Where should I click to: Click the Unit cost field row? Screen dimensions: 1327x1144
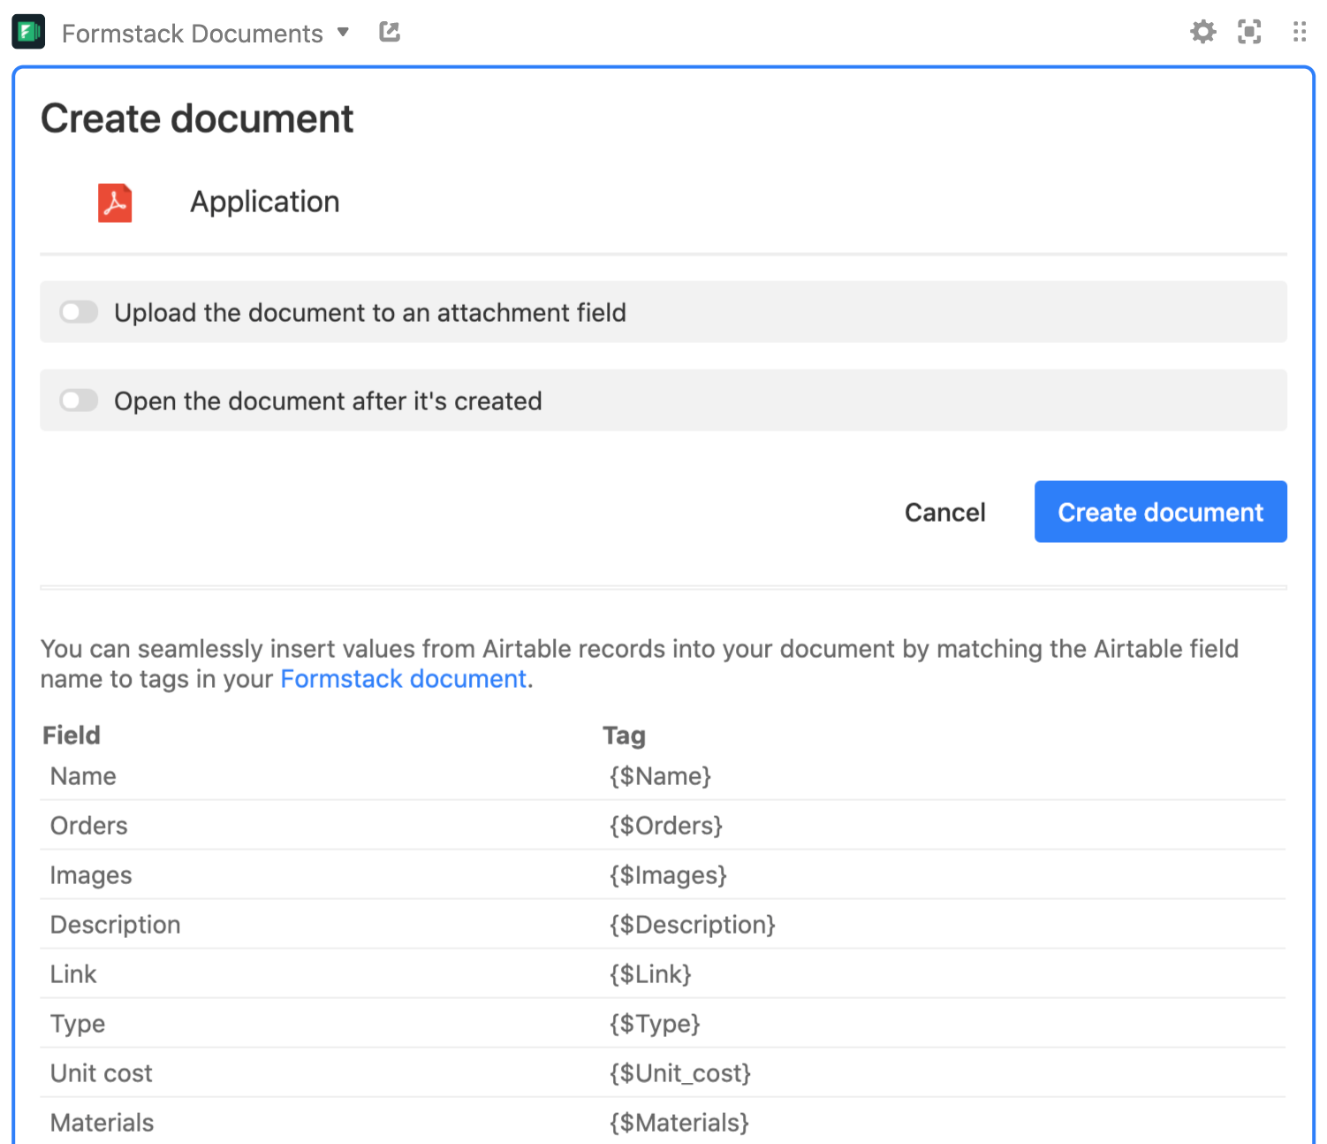[663, 1073]
